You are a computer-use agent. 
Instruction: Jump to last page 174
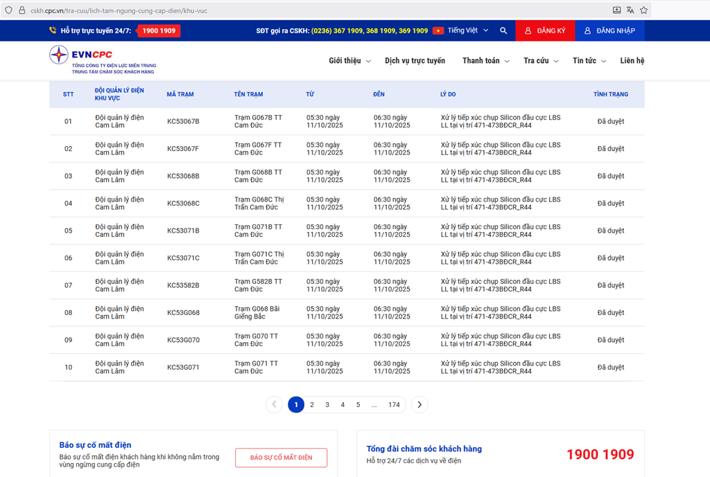point(394,404)
